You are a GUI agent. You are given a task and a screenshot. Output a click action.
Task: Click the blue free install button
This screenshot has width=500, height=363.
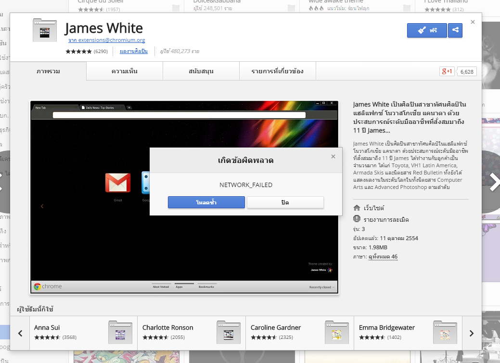pos(427,30)
